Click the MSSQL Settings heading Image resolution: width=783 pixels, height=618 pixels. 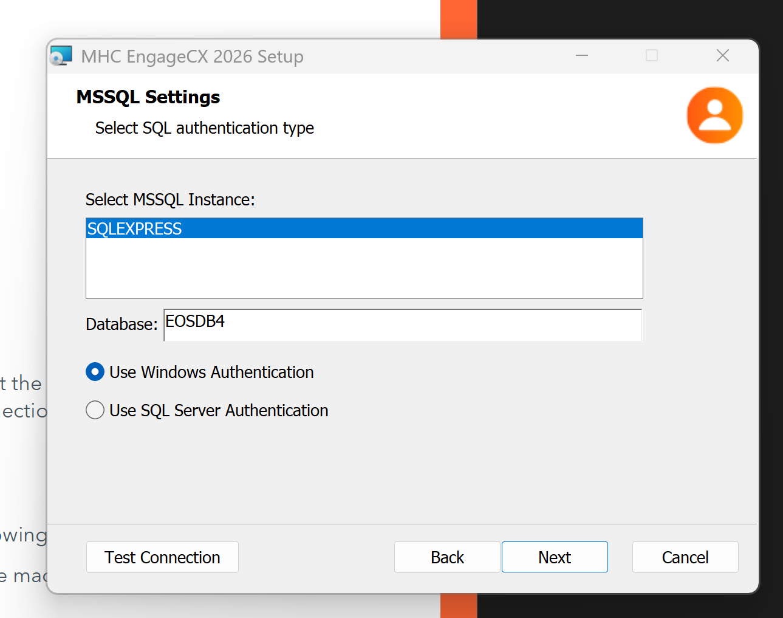click(x=148, y=97)
